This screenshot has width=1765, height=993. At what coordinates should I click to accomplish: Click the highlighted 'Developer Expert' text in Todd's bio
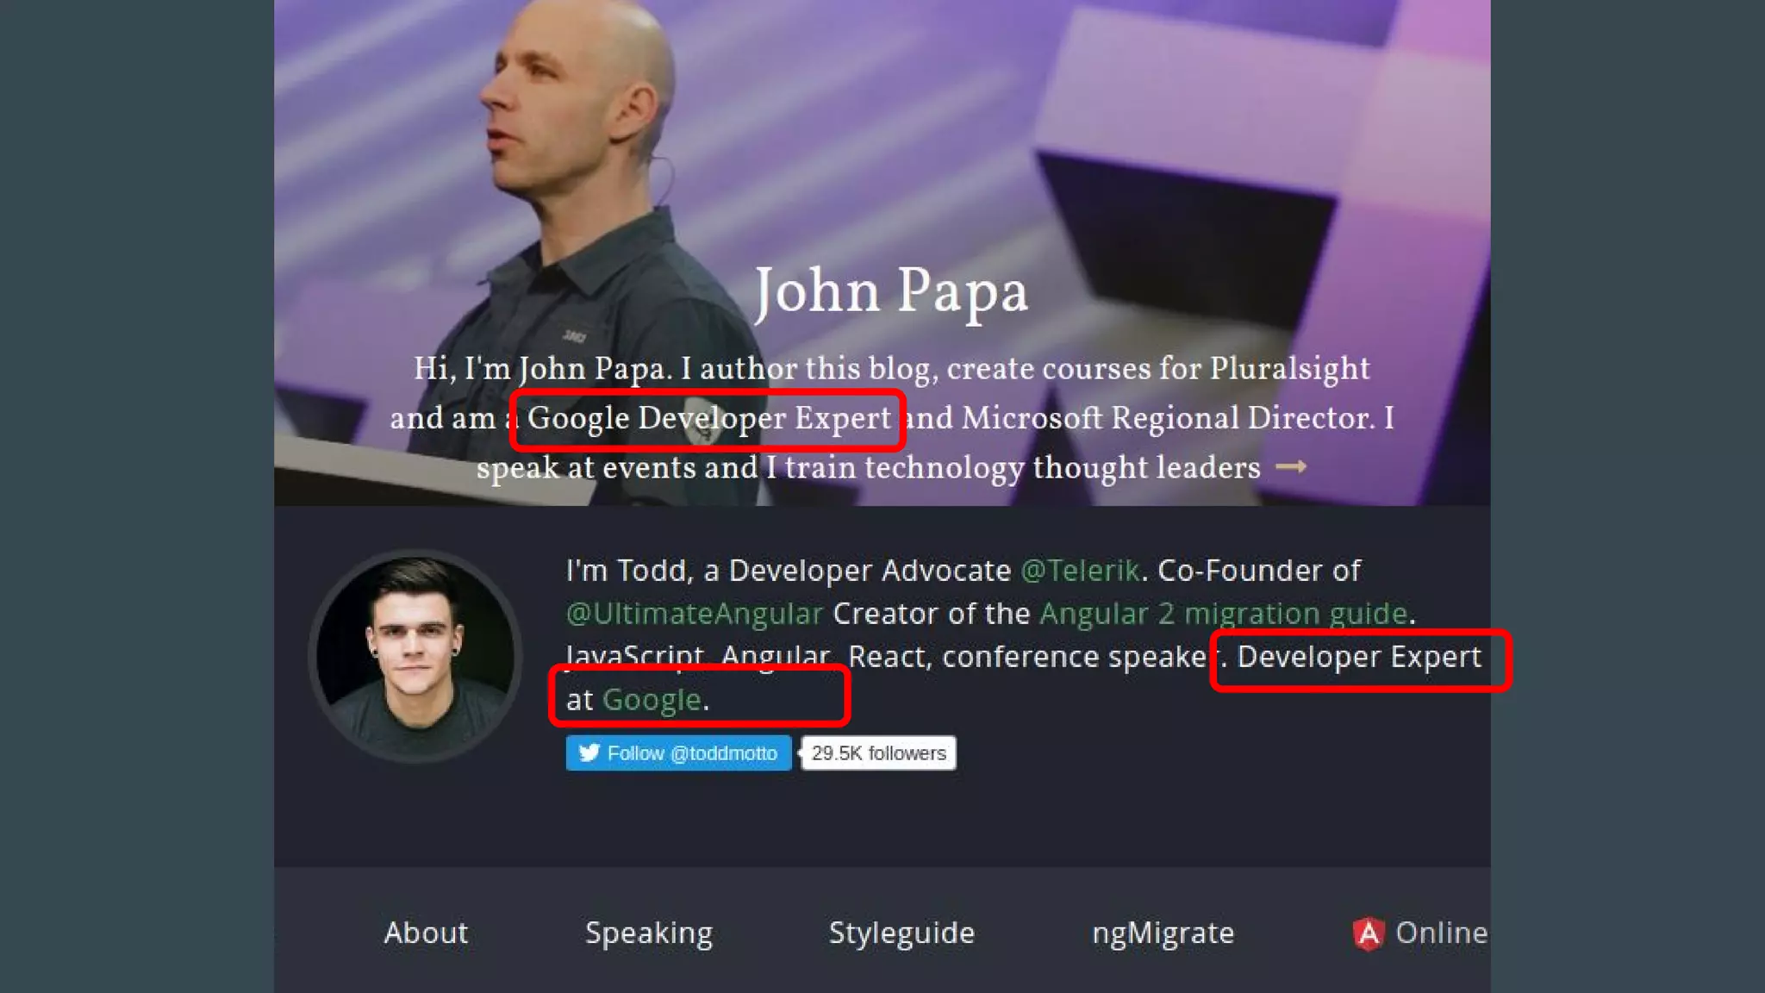(1359, 657)
